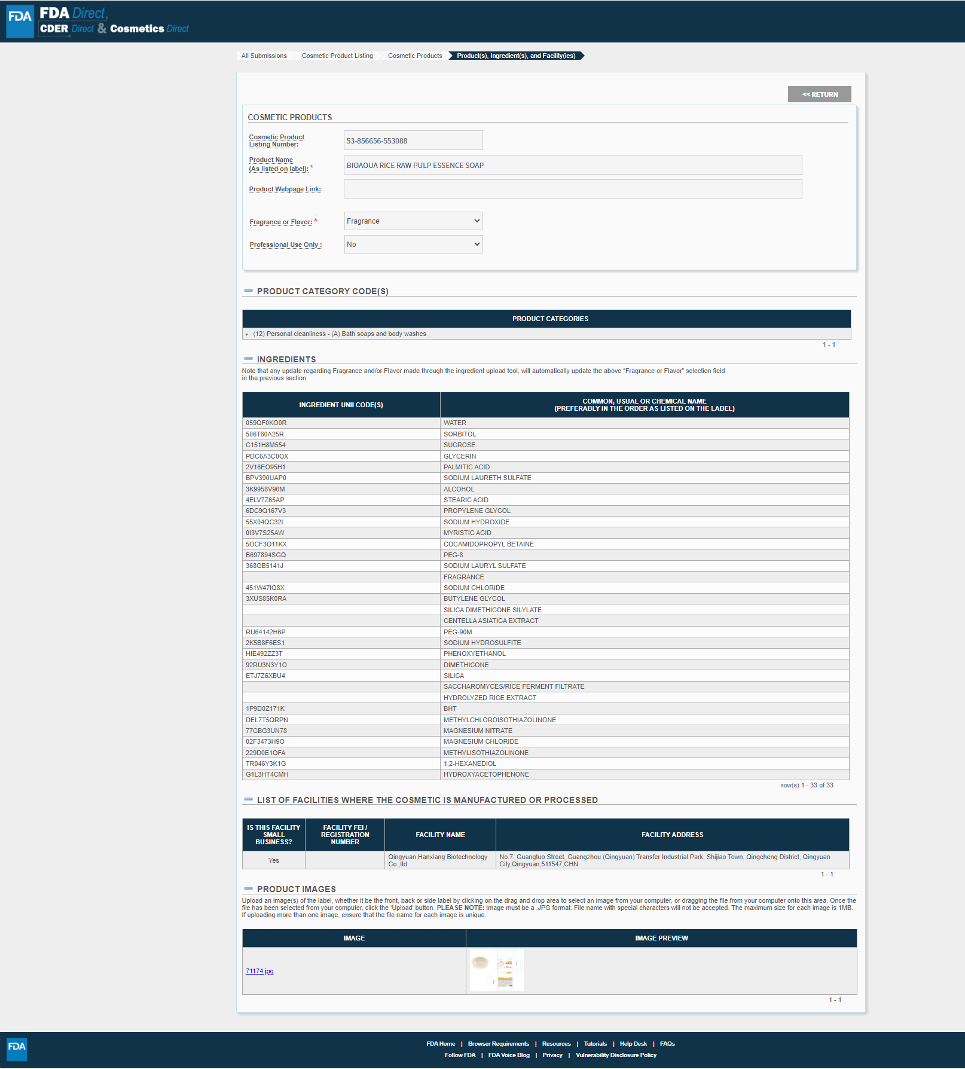Click the Product Webpage Link field

(572, 190)
